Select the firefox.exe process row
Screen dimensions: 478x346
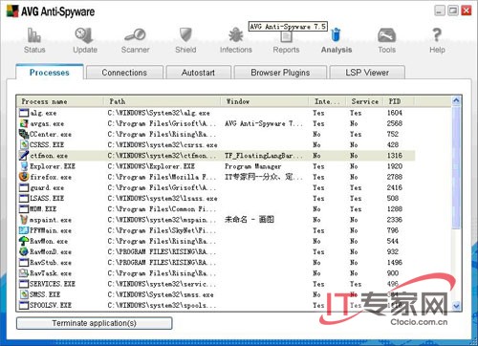coord(217,177)
